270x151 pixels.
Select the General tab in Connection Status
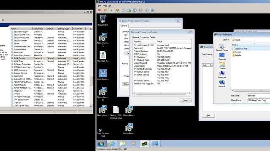pos(124,26)
